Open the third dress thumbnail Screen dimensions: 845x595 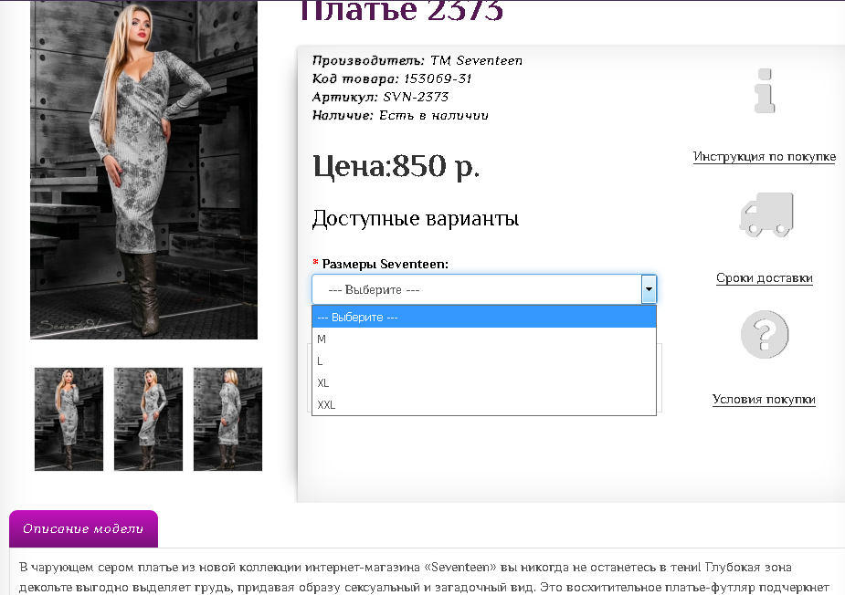point(227,419)
